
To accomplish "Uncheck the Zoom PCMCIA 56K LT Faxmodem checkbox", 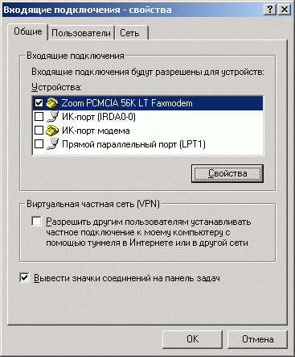I will 39,103.
